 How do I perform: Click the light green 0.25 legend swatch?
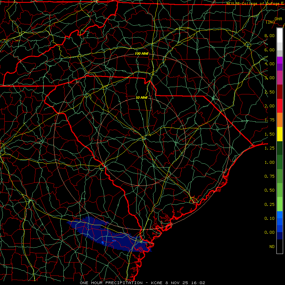[280, 204]
